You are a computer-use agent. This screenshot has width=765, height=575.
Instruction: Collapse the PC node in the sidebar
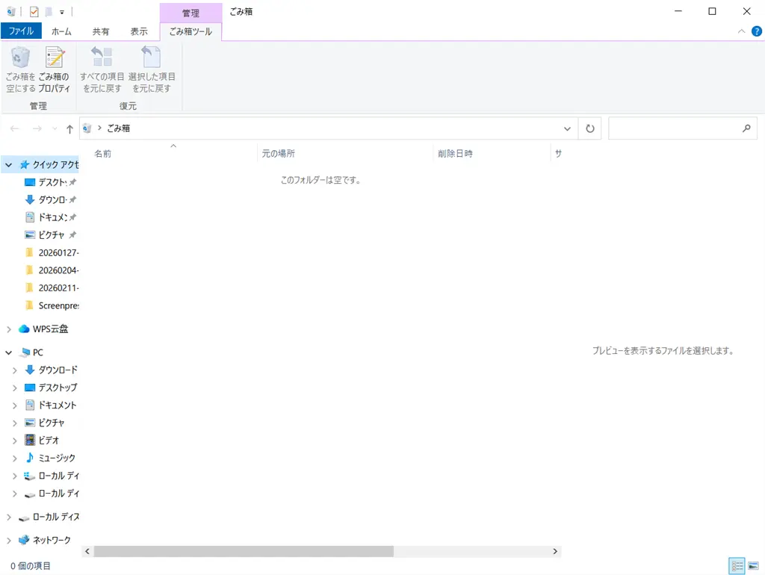click(7, 352)
